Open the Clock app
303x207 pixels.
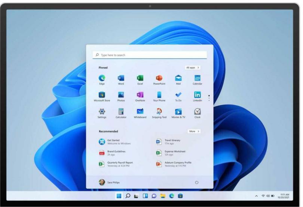[197, 113]
